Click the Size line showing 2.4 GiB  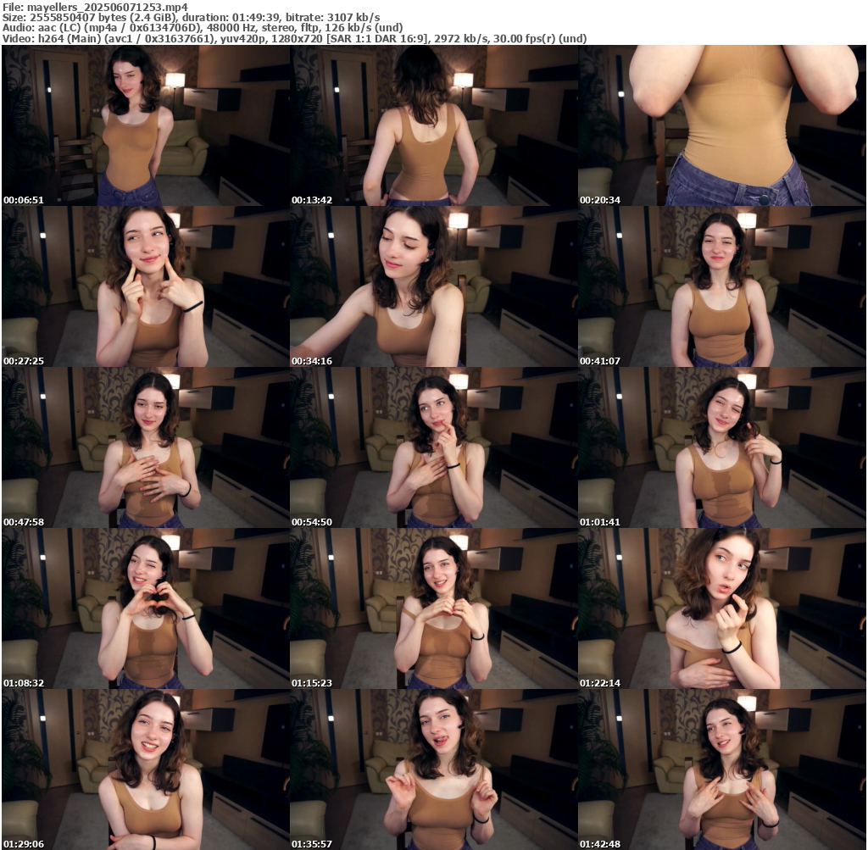pos(191,18)
